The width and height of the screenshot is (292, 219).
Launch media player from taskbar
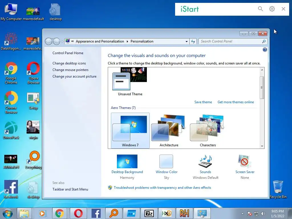pyautogui.click(x=42, y=213)
